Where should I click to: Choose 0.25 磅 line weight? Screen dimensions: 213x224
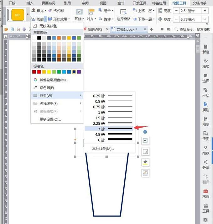109,96
